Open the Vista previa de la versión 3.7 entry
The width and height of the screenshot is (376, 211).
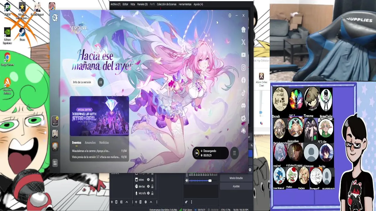pyautogui.click(x=99, y=157)
